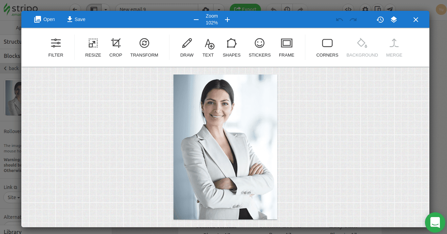
Task: Open the user avatar menu
Action: (x=441, y=9)
